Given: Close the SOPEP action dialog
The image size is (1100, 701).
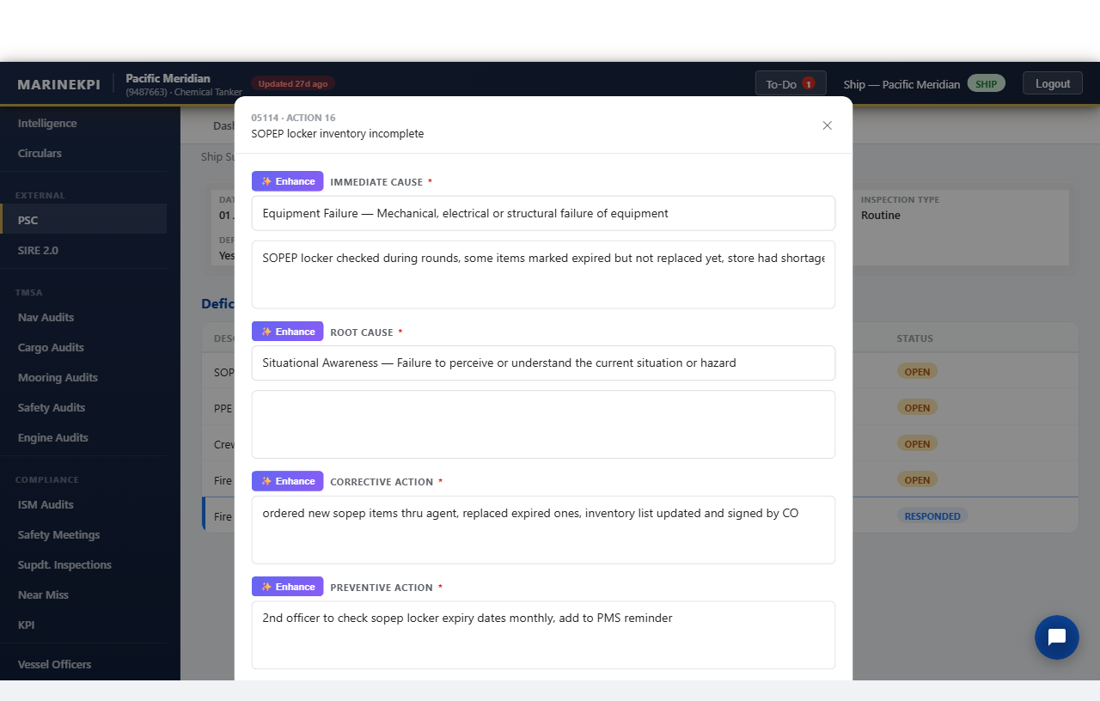Looking at the screenshot, I should (827, 125).
